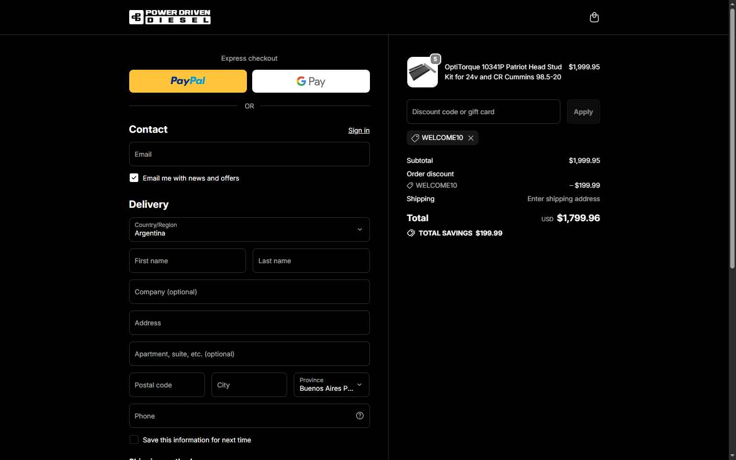Click the TOTAL SAVINGS $199.99 text
736x460 pixels.
(x=460, y=233)
